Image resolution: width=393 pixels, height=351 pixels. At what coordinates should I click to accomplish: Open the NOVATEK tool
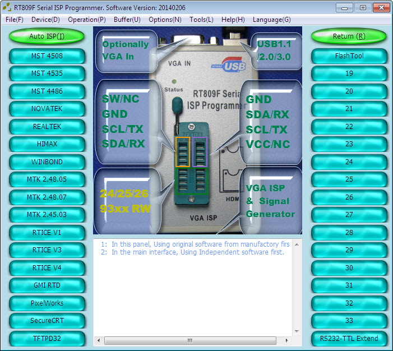[x=47, y=109]
